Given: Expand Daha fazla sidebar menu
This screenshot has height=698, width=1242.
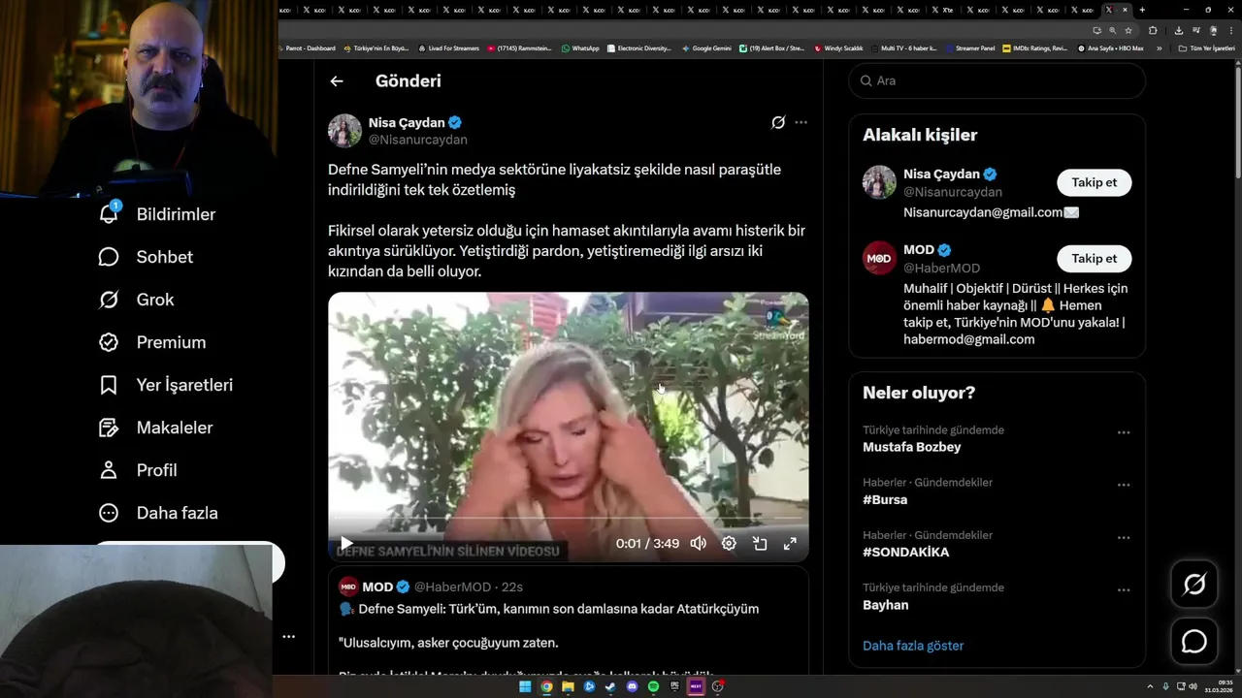Looking at the screenshot, I should (158, 513).
